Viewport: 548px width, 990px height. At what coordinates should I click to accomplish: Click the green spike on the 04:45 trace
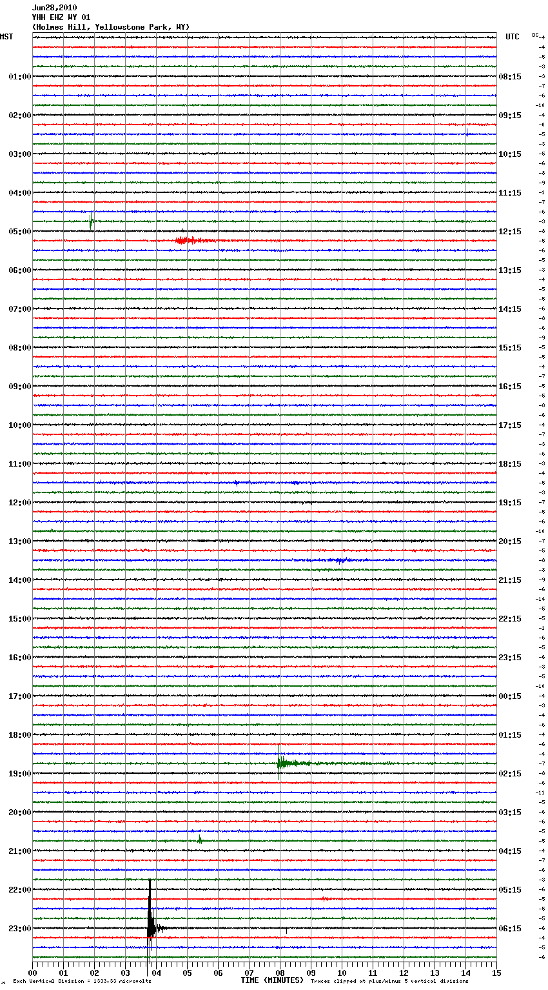click(x=92, y=221)
